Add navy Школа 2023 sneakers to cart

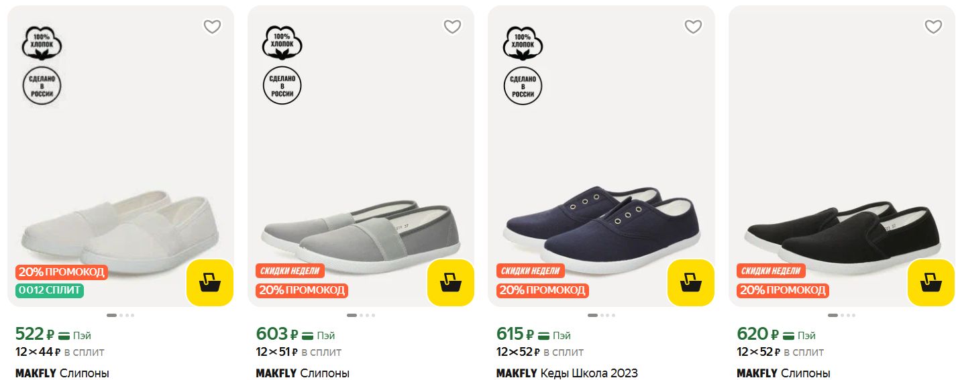690,282
